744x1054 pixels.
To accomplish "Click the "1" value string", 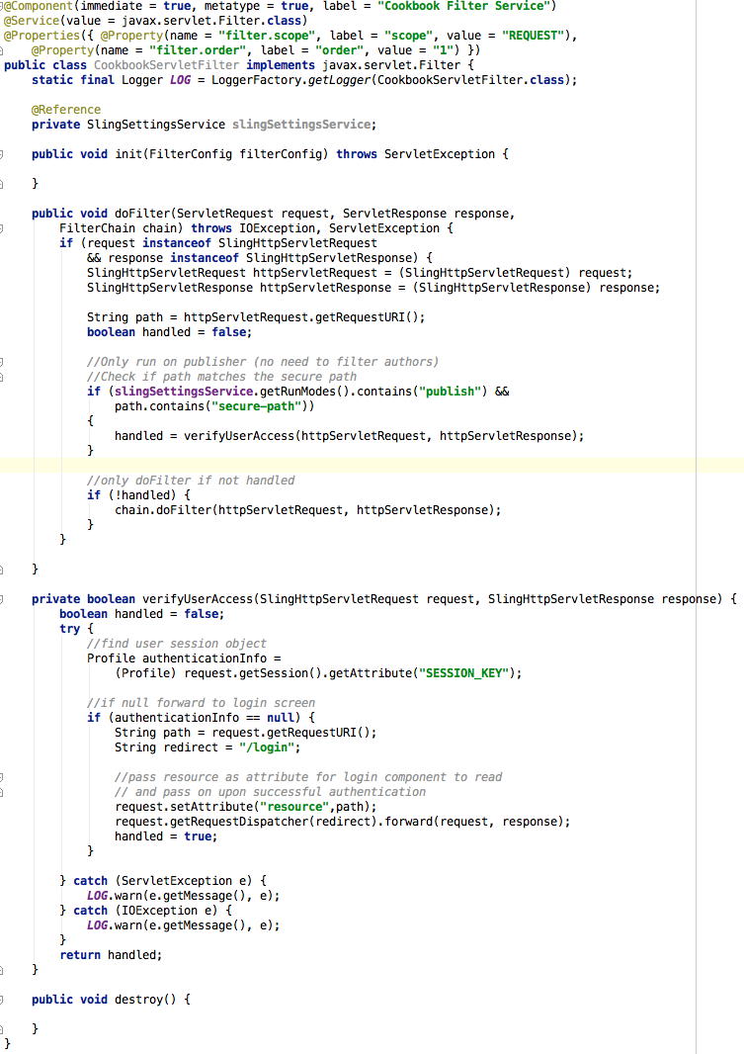I will tap(443, 50).
